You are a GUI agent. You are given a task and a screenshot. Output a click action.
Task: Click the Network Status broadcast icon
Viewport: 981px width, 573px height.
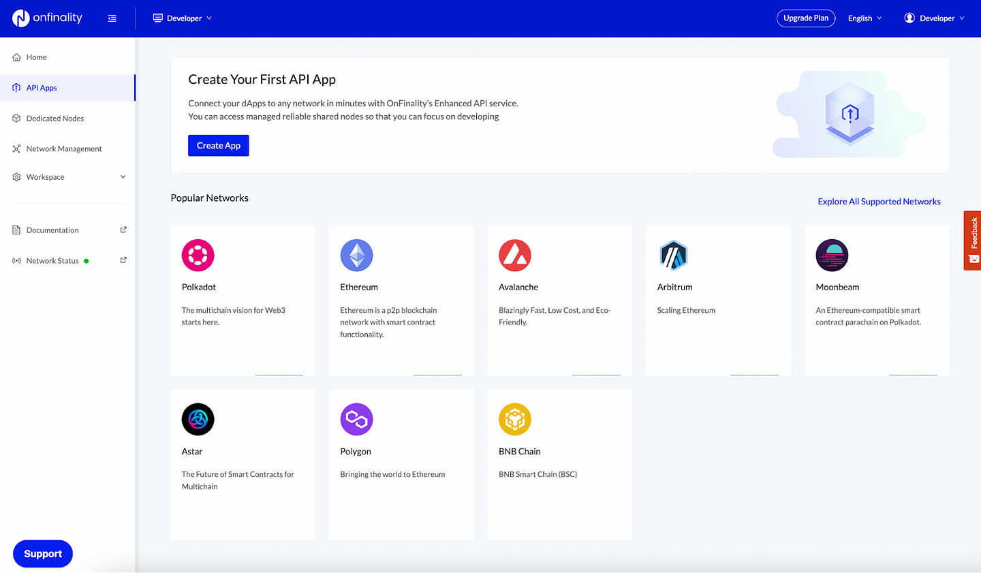[16, 261]
